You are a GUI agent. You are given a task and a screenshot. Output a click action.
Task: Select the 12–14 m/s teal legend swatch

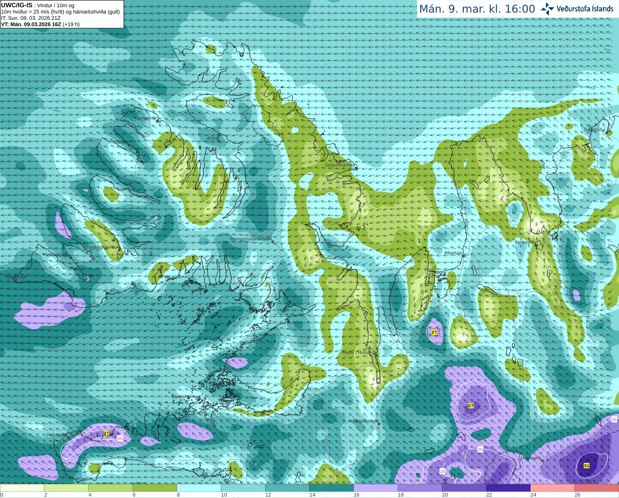coord(287,488)
